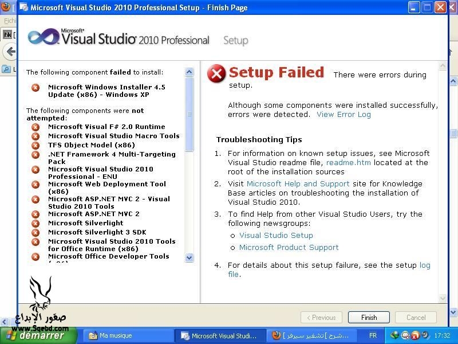Viewport: 458px width, 344px height.
Task: Click the component list scrollbar thumb
Action: tap(189, 115)
